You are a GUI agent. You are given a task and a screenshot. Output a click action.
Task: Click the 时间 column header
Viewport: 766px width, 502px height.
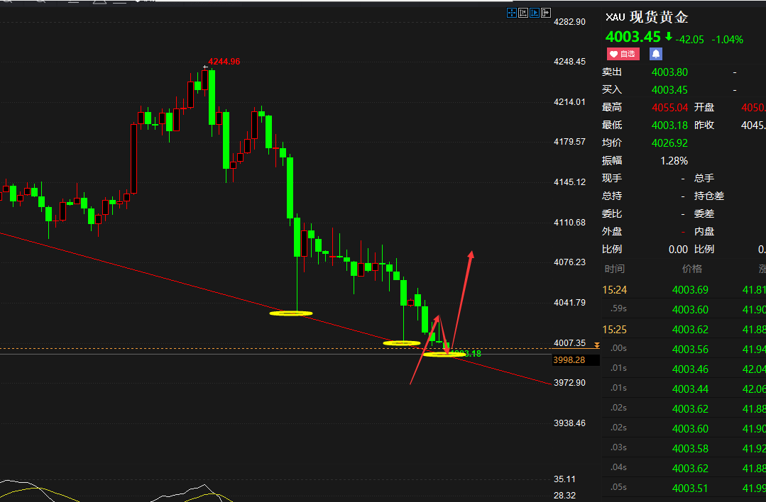click(615, 269)
